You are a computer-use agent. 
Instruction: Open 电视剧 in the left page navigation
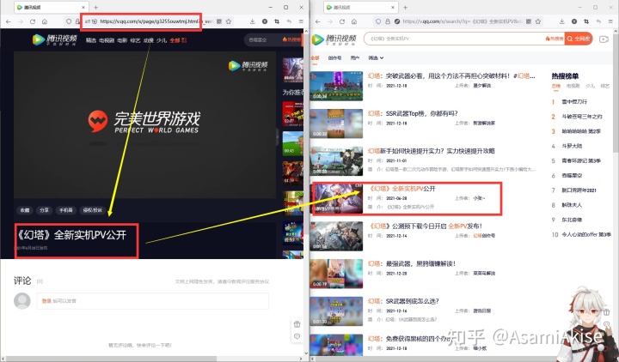[x=107, y=40]
